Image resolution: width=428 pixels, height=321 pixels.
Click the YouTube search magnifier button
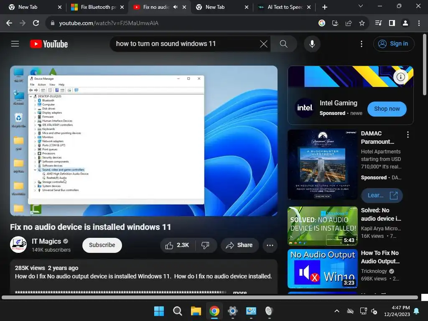284,43
